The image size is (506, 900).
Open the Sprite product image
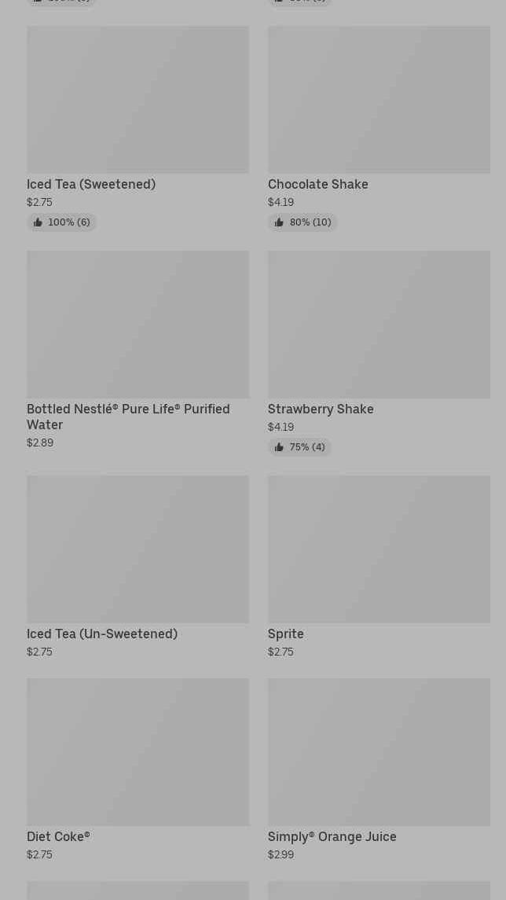click(379, 549)
